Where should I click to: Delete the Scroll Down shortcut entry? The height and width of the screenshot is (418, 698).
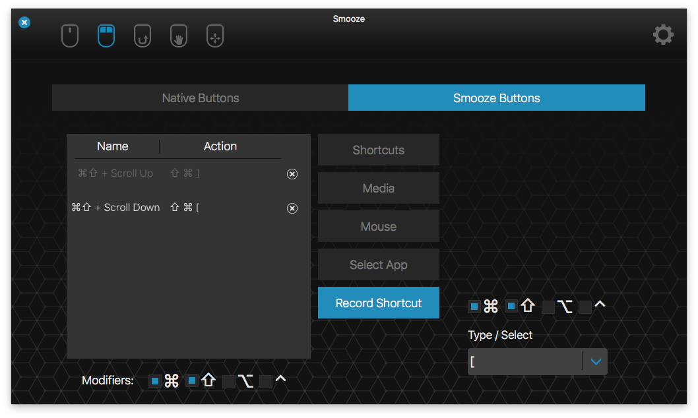click(x=292, y=208)
